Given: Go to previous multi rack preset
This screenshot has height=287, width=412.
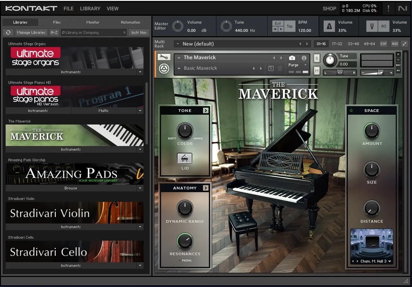Looking at the screenshot, I should tap(300, 44).
